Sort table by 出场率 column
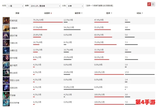The height and width of the screenshot is (107, 157). click(x=48, y=13)
